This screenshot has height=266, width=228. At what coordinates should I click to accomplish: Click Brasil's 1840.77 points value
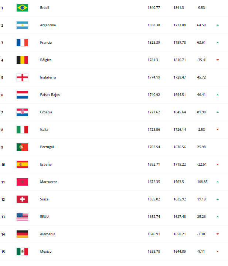pos(154,8)
